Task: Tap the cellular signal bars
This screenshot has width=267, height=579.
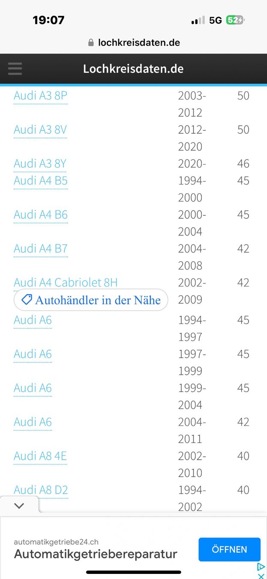Action: coord(198,20)
